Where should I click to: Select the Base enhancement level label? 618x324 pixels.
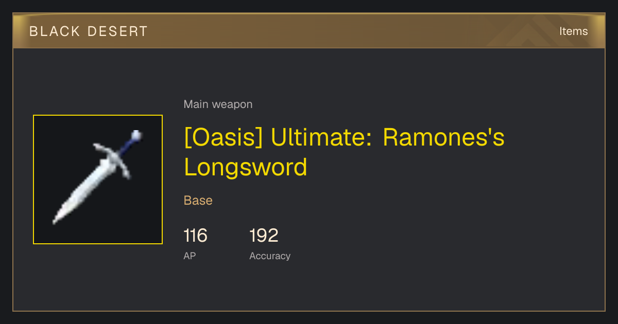[198, 201]
